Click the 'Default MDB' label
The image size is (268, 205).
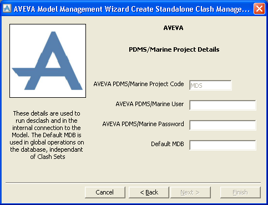(x=168, y=144)
